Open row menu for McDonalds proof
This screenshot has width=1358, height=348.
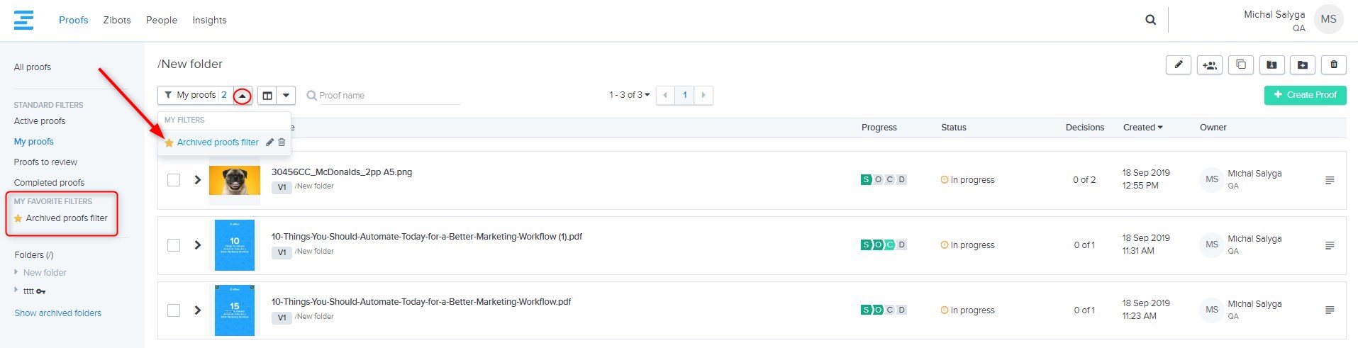(x=1330, y=180)
